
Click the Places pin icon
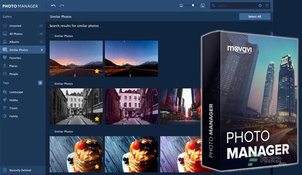pos(5,66)
